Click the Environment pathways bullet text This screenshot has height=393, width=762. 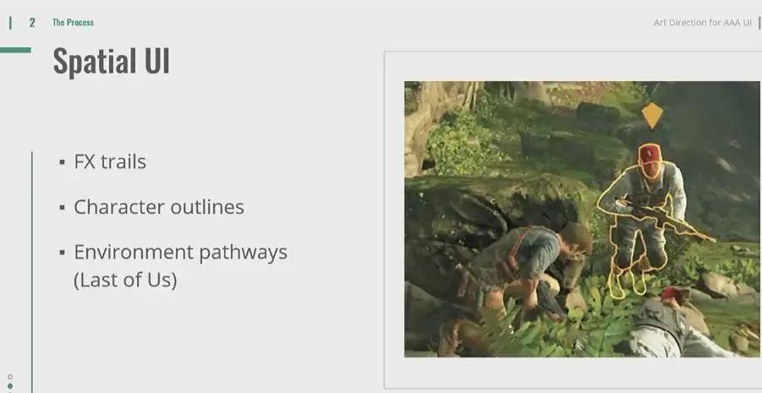coord(181,253)
